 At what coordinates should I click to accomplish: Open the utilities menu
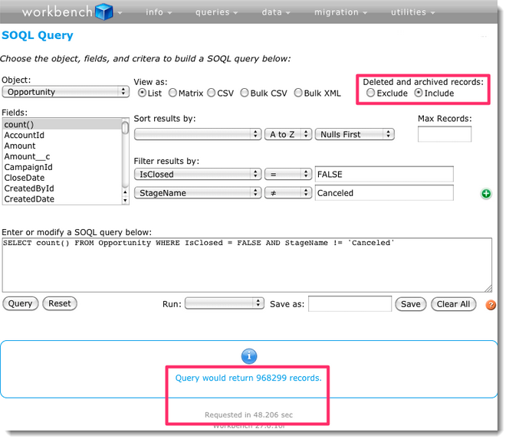tap(412, 12)
